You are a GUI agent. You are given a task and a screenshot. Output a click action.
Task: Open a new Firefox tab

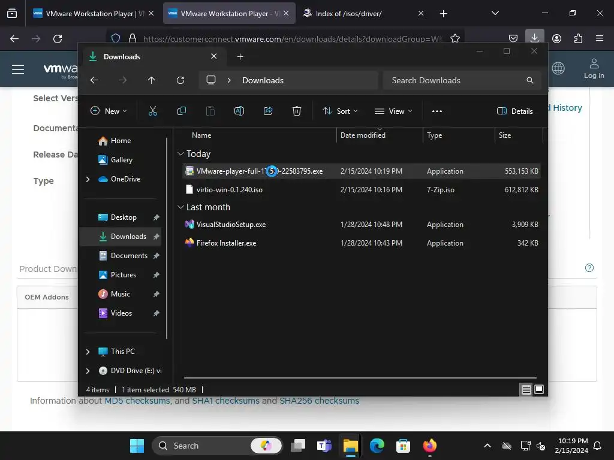coord(443,14)
